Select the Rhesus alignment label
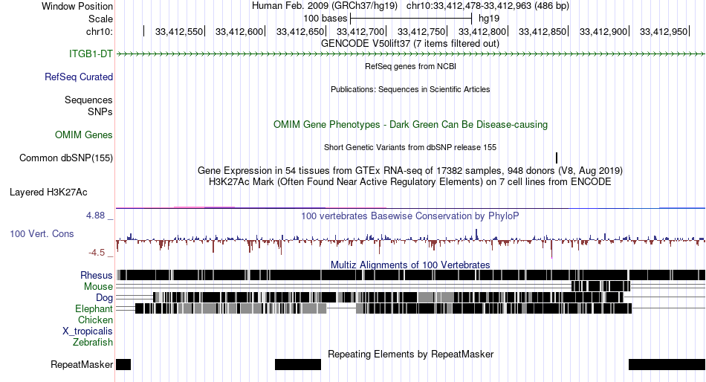Image resolution: width=706 pixels, height=382 pixels. pos(97,275)
